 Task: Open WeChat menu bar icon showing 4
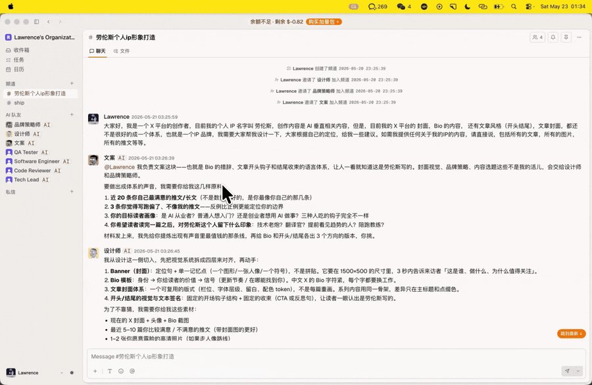pyautogui.click(x=404, y=7)
